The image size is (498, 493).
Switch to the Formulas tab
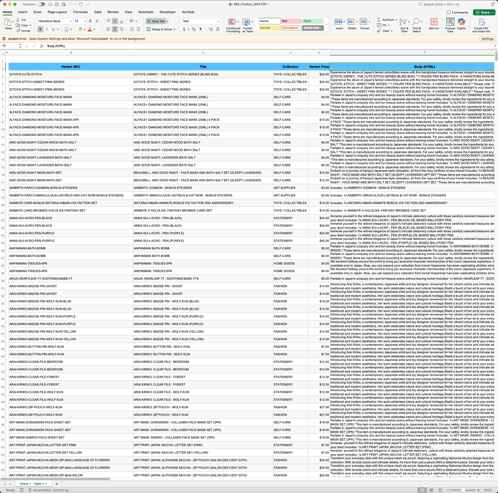pos(80,12)
